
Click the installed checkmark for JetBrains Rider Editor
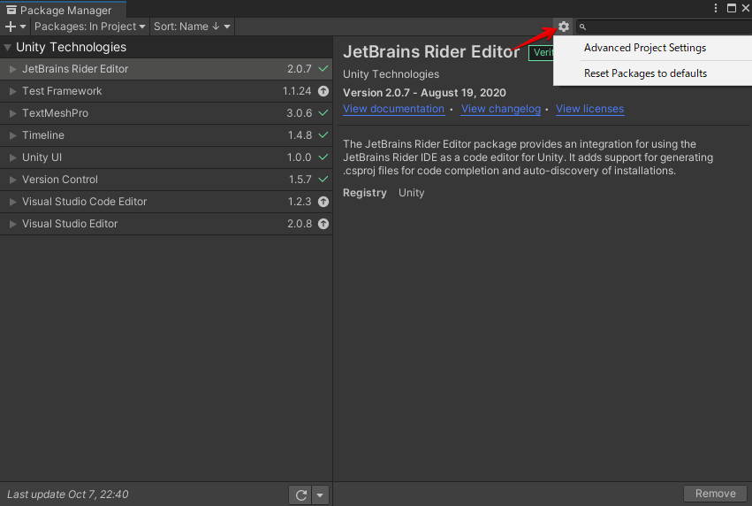click(323, 69)
